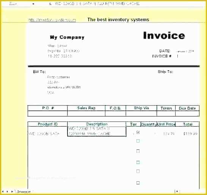Click the horizontal scrollbar left arrow at the bottom
Viewport: 207px width, 195px height.
(x=177, y=191)
